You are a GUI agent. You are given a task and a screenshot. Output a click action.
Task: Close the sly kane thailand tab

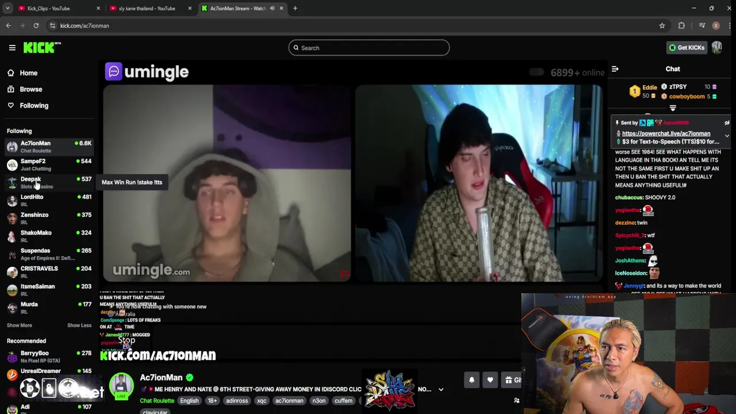point(189,8)
